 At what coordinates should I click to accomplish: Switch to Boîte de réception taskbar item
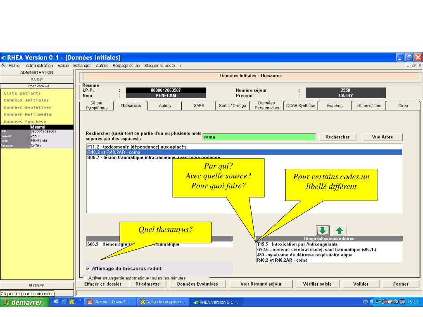click(x=163, y=302)
